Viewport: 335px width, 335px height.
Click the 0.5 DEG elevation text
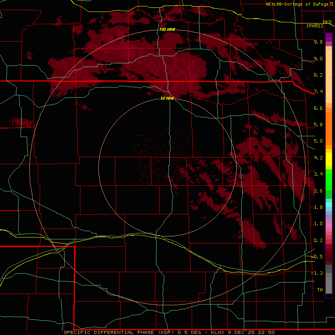click(x=189, y=332)
